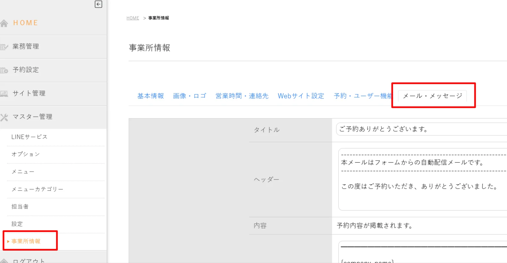The width and height of the screenshot is (507, 263).
Task: Click the 業務管理 icon in the sidebar
Action: (x=4, y=47)
